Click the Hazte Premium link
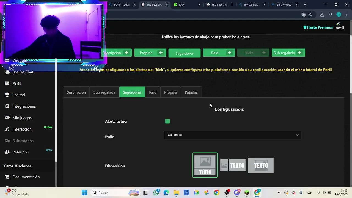Image resolution: width=352 pixels, height=198 pixels. (318, 27)
